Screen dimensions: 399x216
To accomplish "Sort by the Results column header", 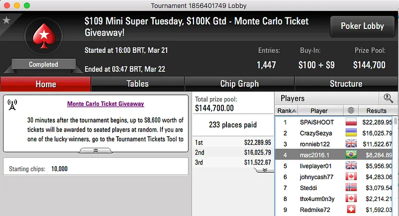I will pyautogui.click(x=377, y=110).
